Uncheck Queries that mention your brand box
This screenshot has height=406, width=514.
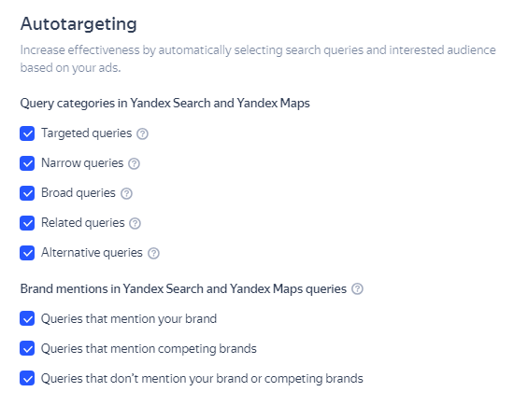pyautogui.click(x=27, y=318)
